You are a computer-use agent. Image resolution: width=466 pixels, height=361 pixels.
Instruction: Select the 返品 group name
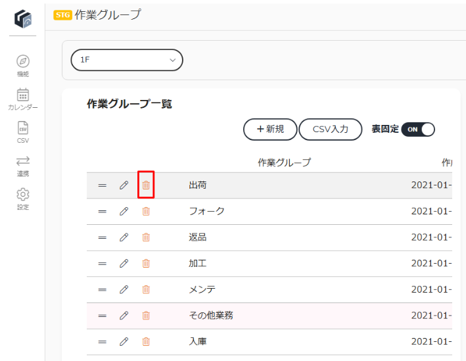pos(198,237)
